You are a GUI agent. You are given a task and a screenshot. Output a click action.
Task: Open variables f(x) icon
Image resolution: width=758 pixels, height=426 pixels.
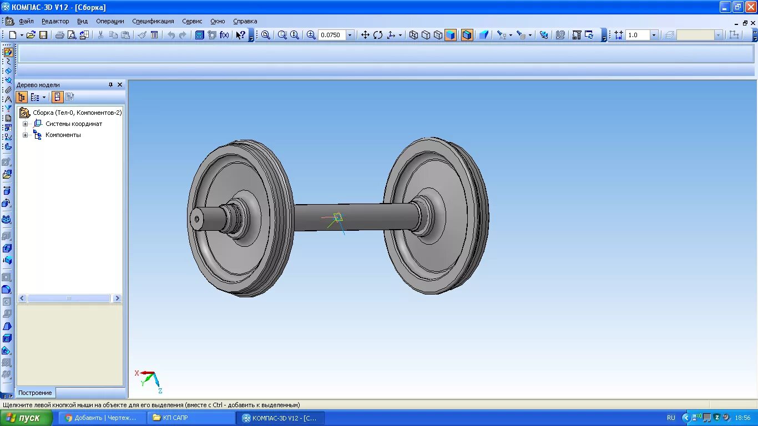click(224, 35)
